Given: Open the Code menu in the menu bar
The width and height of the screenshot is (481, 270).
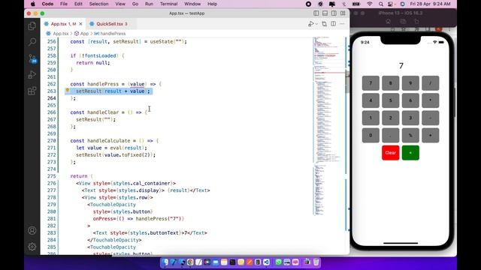Looking at the screenshot, I should (x=47, y=4).
